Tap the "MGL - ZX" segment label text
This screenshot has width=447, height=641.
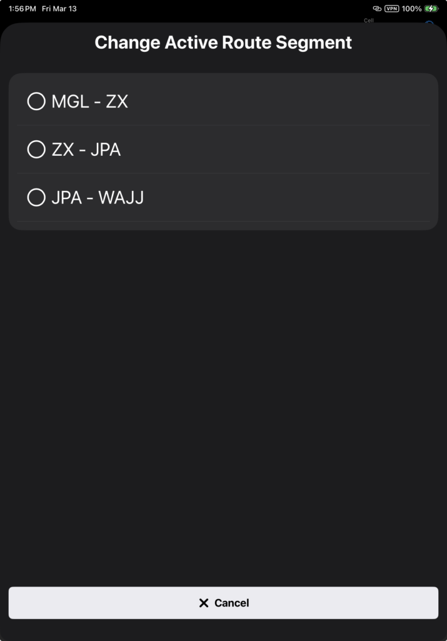[89, 101]
